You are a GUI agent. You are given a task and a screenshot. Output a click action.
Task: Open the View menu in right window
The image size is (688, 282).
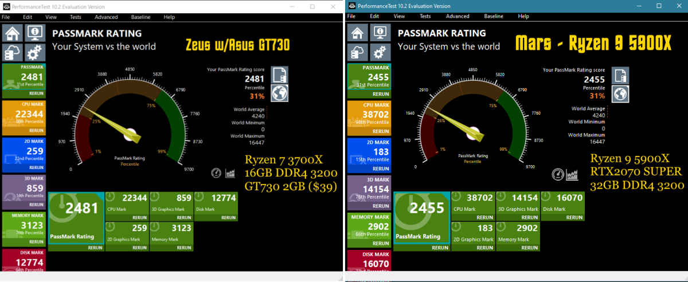pos(400,17)
